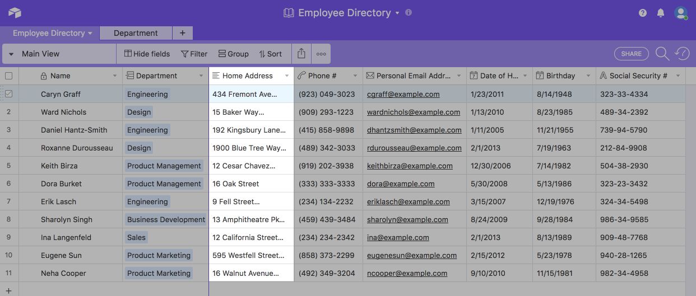Open the three-dot more options menu

[x=321, y=54]
